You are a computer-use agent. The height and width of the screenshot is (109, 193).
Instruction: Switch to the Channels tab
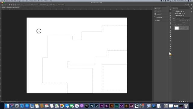(x=178, y=18)
